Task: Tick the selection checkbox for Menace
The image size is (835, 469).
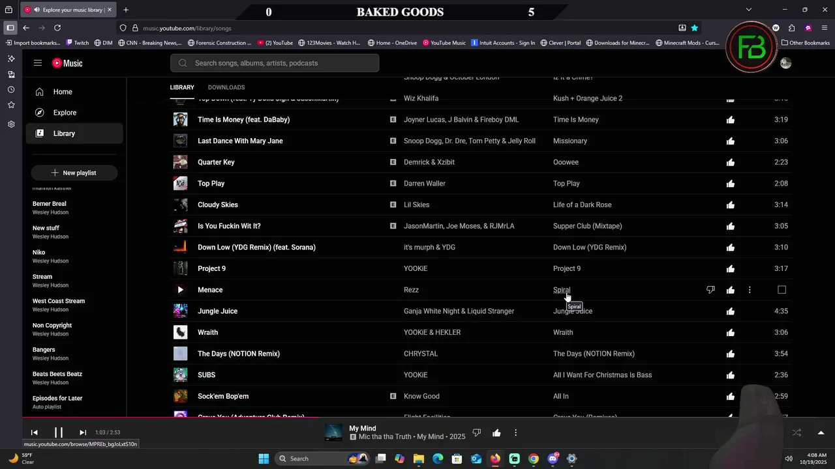Action: [x=782, y=290]
